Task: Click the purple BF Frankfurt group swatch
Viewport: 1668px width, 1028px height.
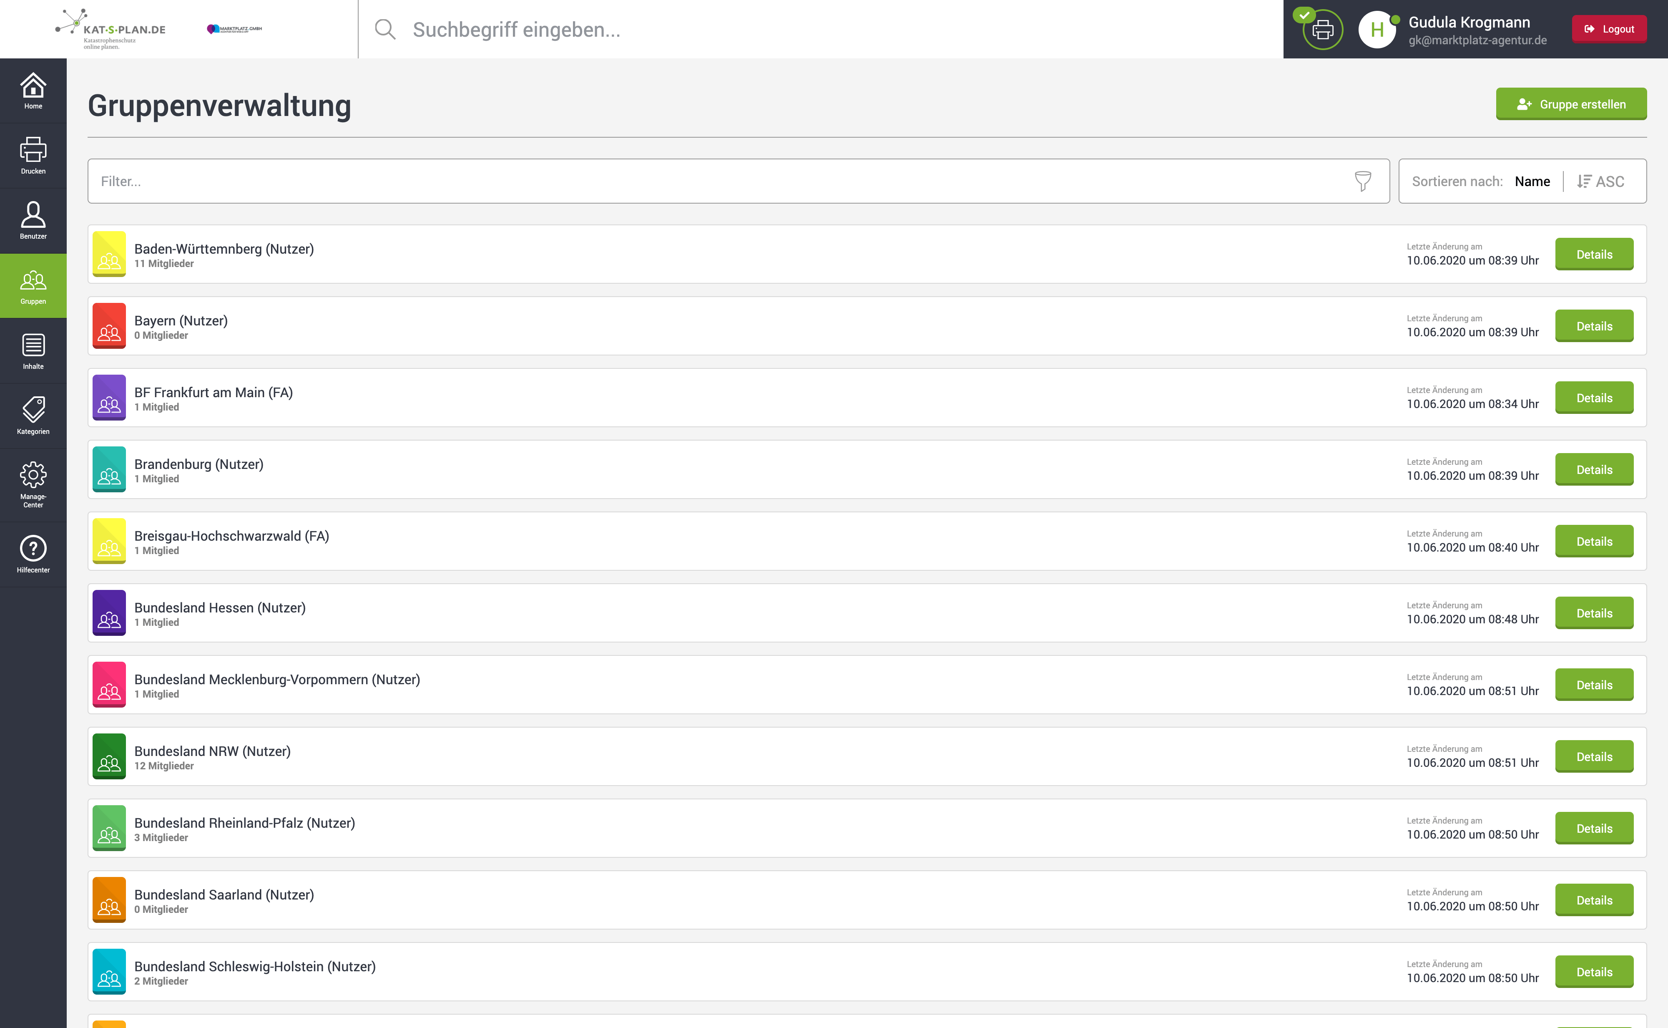Action: 109,398
